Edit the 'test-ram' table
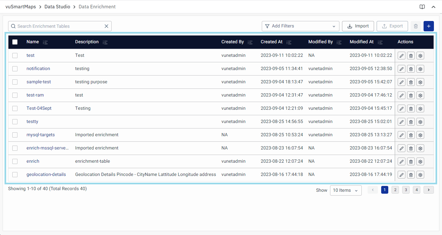Viewport: 442px width, 235px height. tap(401, 95)
